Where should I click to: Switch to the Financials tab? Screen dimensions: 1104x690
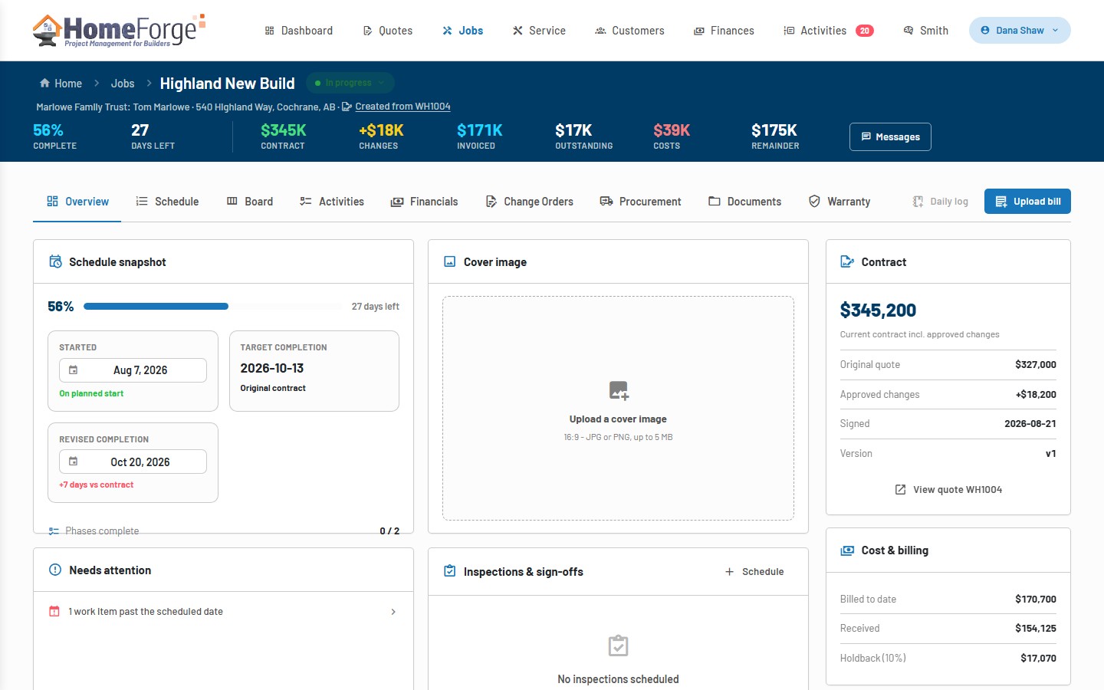[425, 202]
